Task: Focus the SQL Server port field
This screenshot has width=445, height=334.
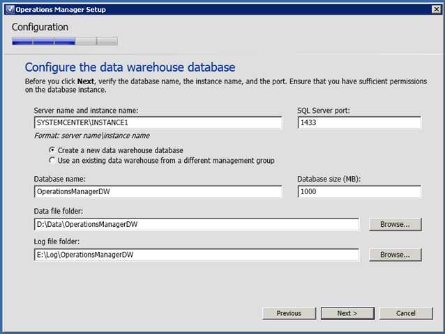Action: pyautogui.click(x=359, y=123)
